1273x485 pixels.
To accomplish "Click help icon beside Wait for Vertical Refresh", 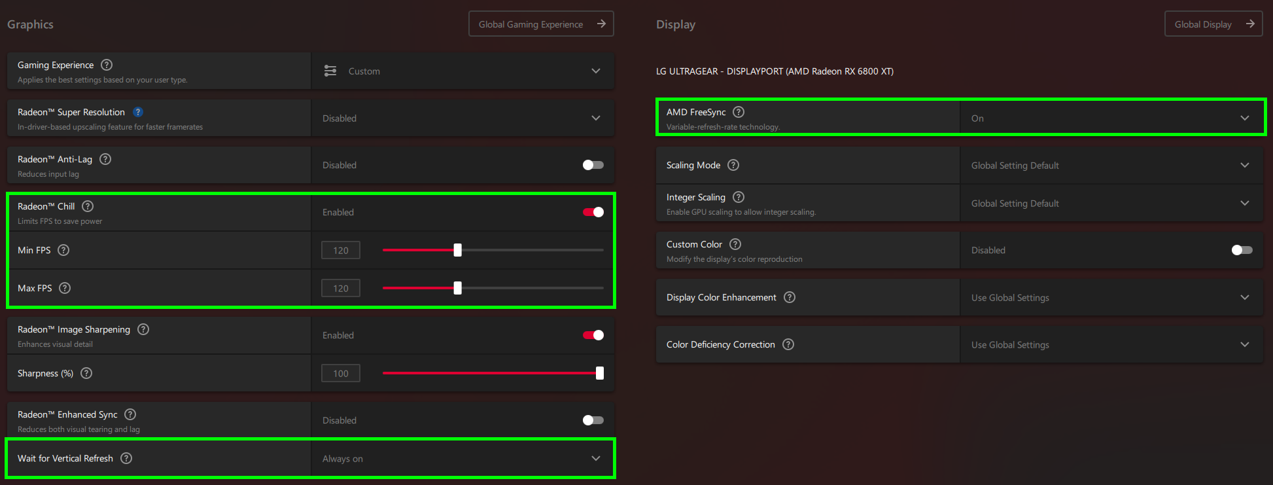I will click(x=126, y=458).
